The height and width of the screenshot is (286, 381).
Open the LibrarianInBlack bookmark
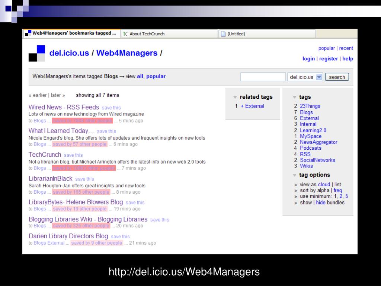pos(51,178)
